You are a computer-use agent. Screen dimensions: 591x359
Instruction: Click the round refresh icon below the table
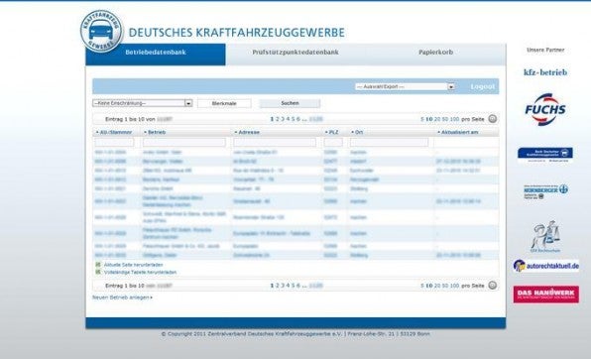pos(492,286)
